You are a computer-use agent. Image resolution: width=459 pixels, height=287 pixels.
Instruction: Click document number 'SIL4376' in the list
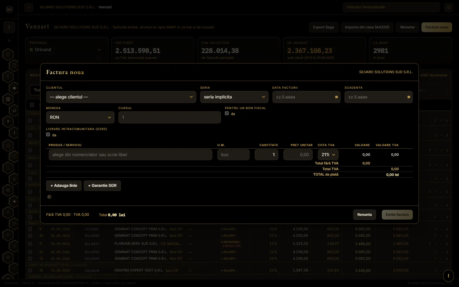click(92, 271)
